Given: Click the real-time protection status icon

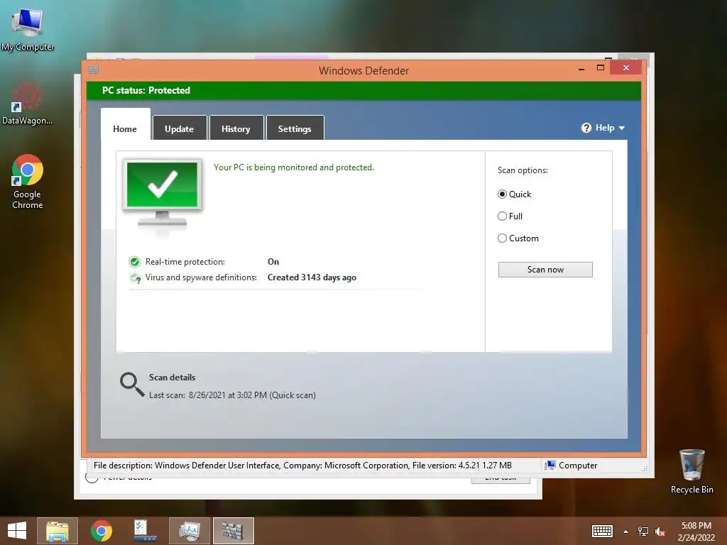Looking at the screenshot, I should pos(135,262).
